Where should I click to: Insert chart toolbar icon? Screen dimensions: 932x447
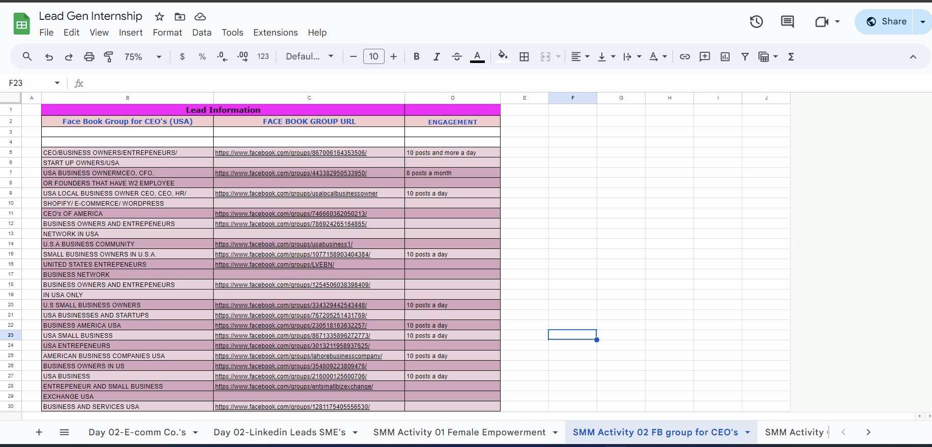pyautogui.click(x=725, y=56)
